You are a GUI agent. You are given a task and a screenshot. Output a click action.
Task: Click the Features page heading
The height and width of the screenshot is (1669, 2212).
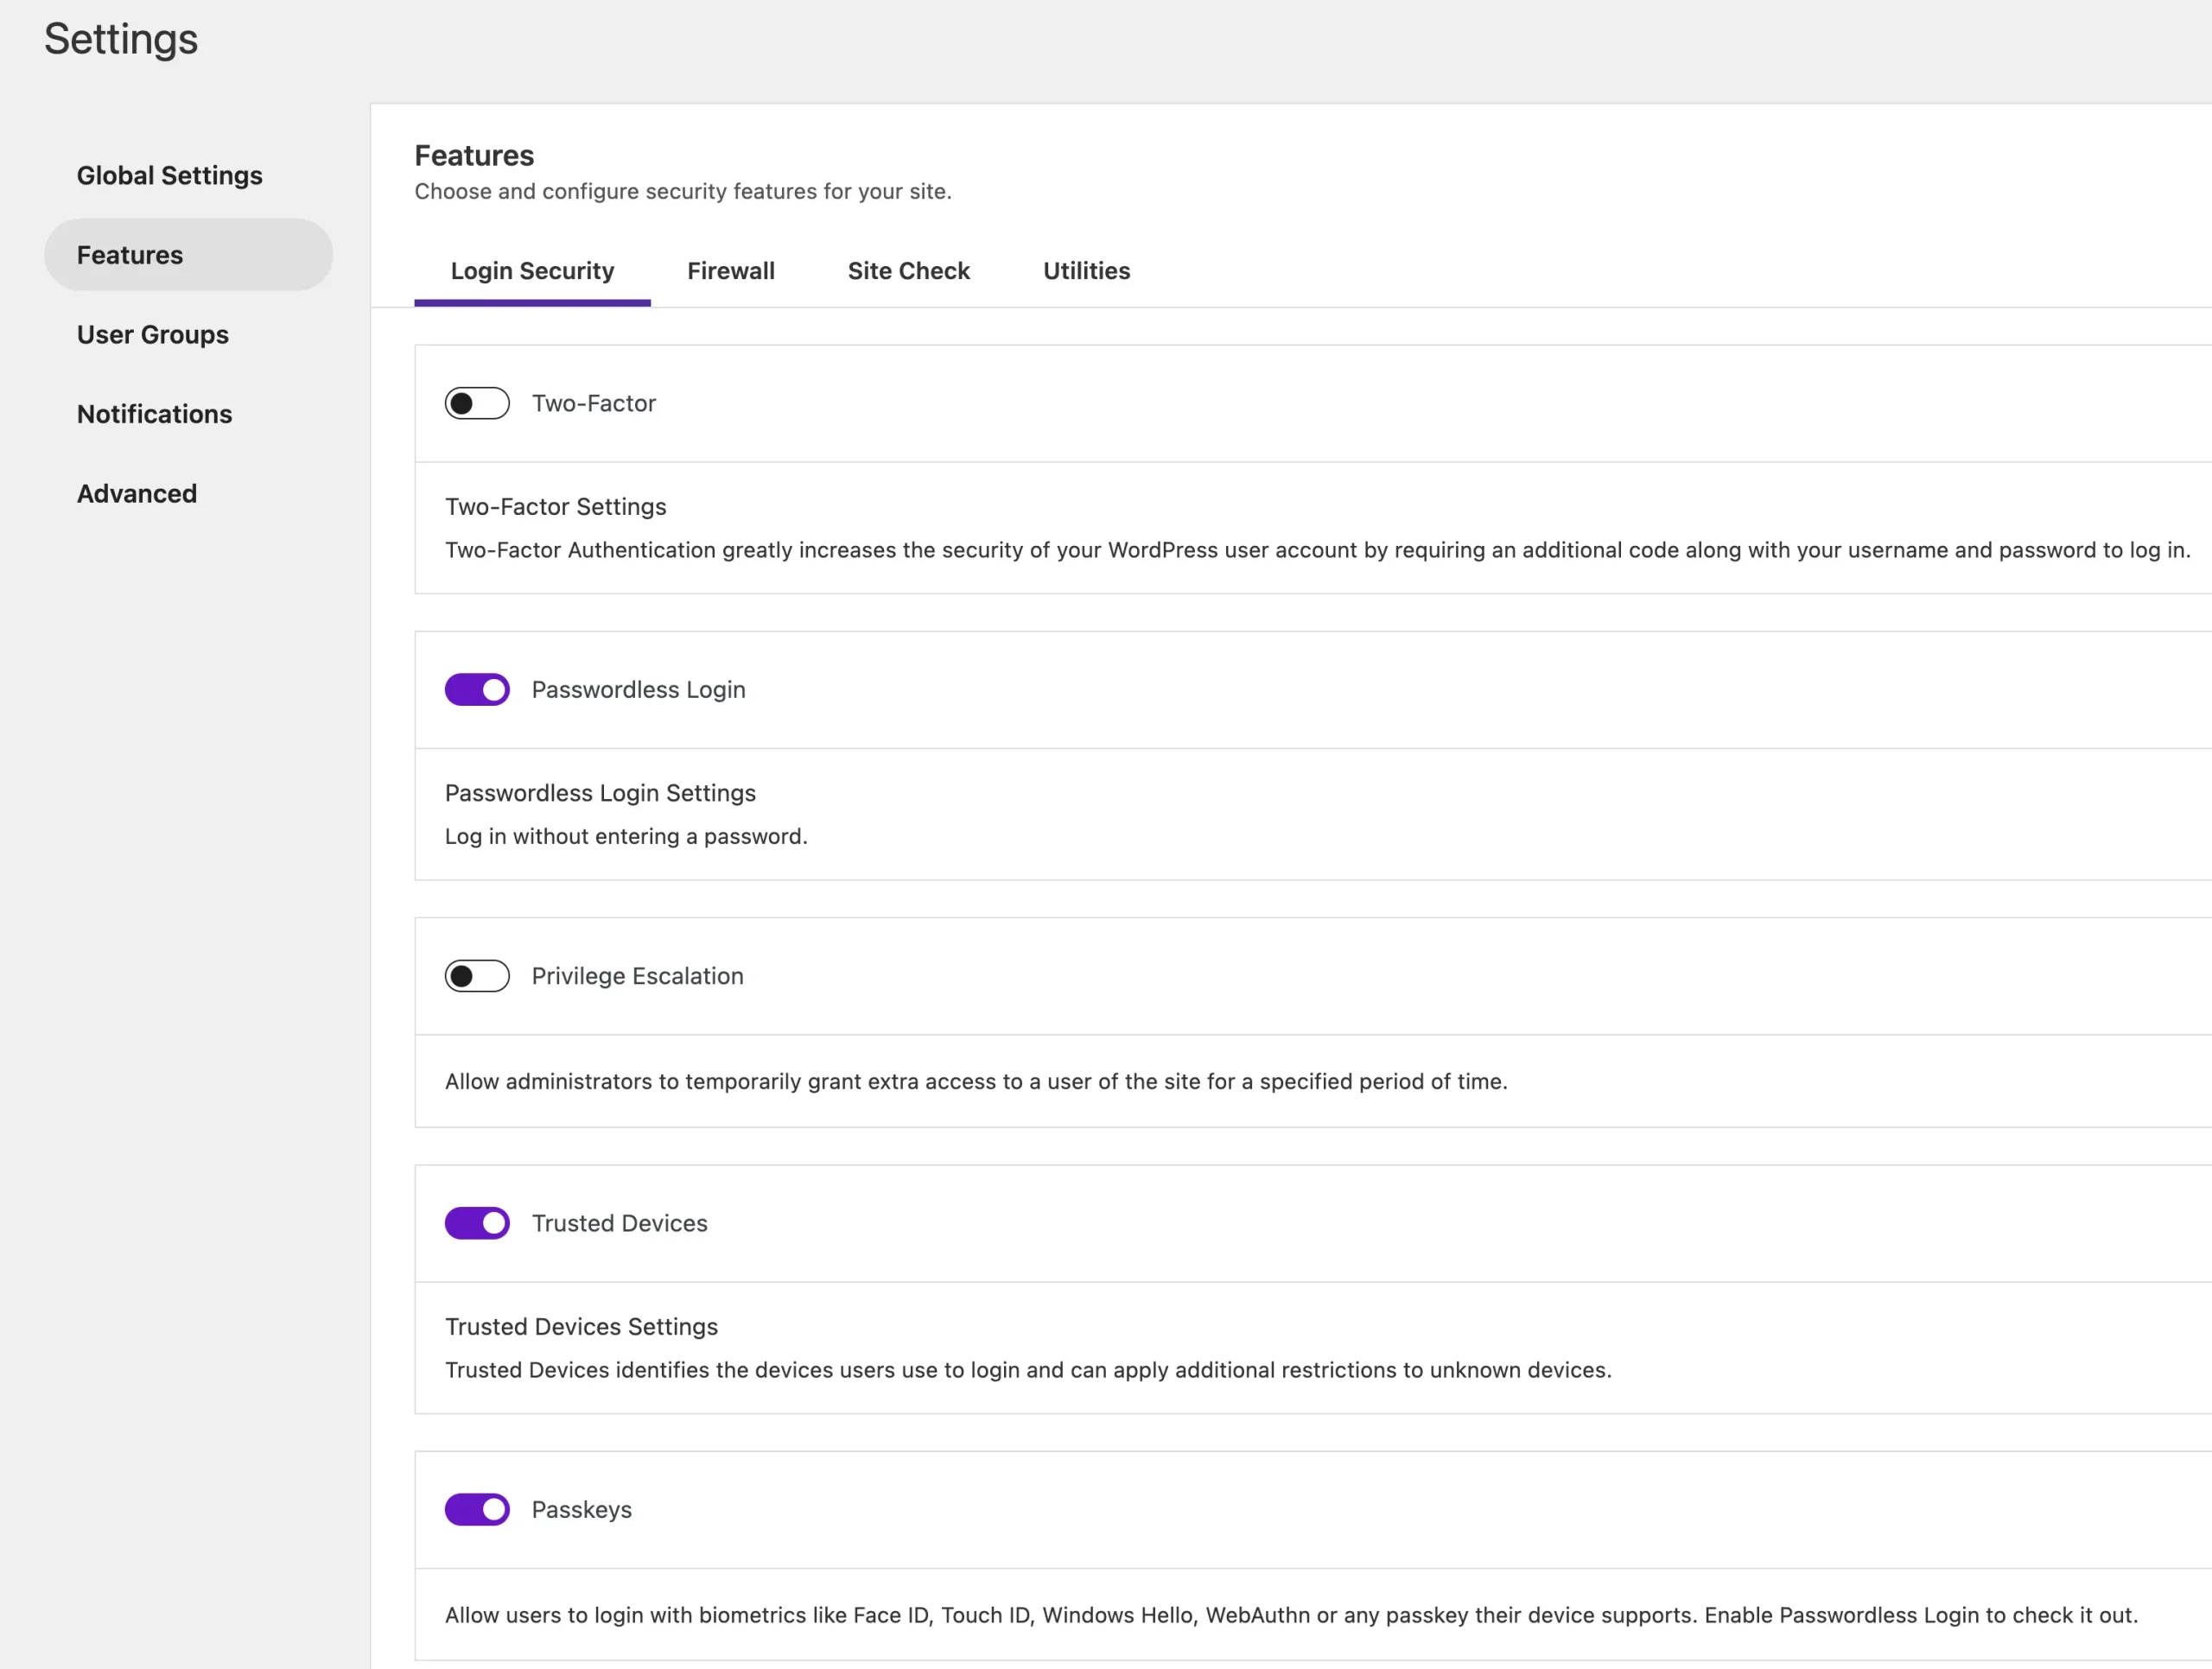tap(474, 155)
